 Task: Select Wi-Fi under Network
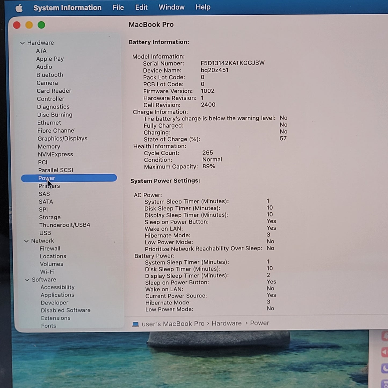point(47,272)
